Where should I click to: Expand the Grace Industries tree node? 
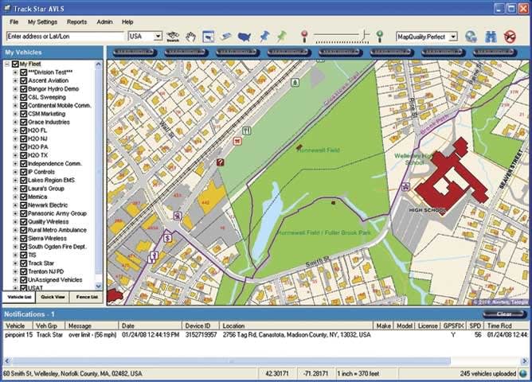click(x=15, y=122)
